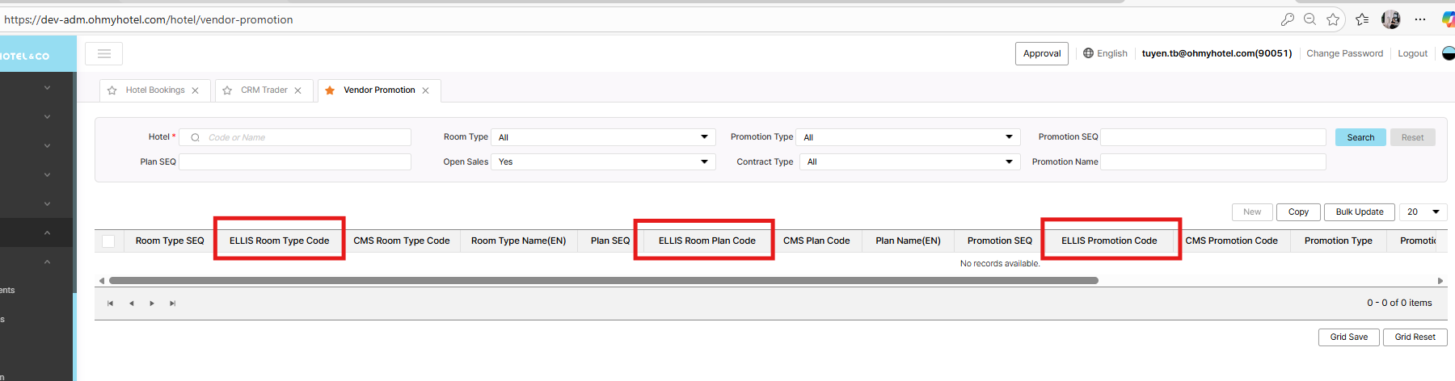Sort by ELLIS Room Type Code column
This screenshot has width=1455, height=381.
coord(280,241)
